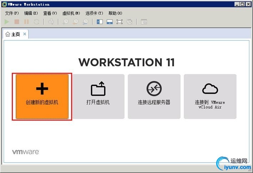Click the cloud icon for vCloud Air
The width and height of the screenshot is (253, 173).
pyautogui.click(x=210, y=89)
